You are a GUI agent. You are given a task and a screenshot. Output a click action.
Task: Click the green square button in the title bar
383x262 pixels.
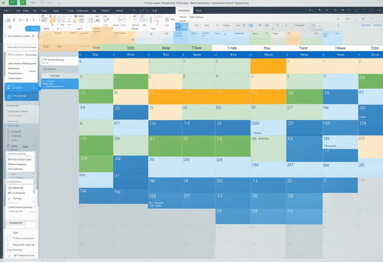pyautogui.click(x=23, y=3)
